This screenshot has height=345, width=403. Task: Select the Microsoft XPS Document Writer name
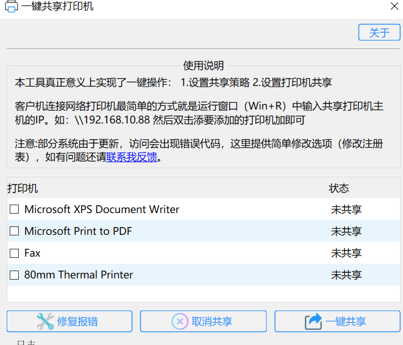tap(102, 209)
